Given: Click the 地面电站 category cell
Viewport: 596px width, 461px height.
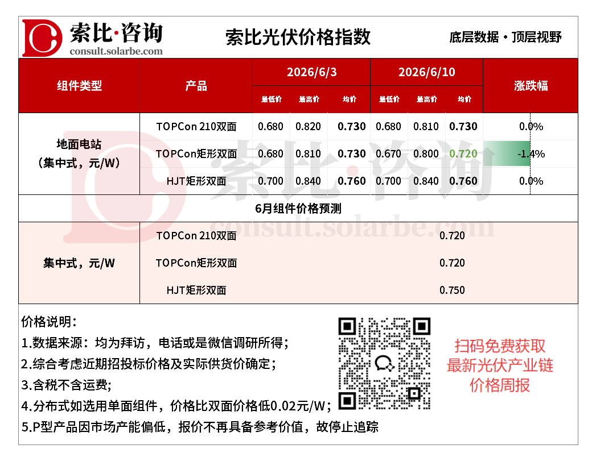Looking at the screenshot, I should point(79,153).
